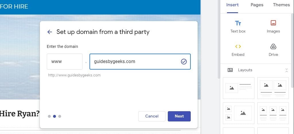The width and height of the screenshot is (294, 134).
Task: Switch to the Insert tab
Action: click(232, 5)
